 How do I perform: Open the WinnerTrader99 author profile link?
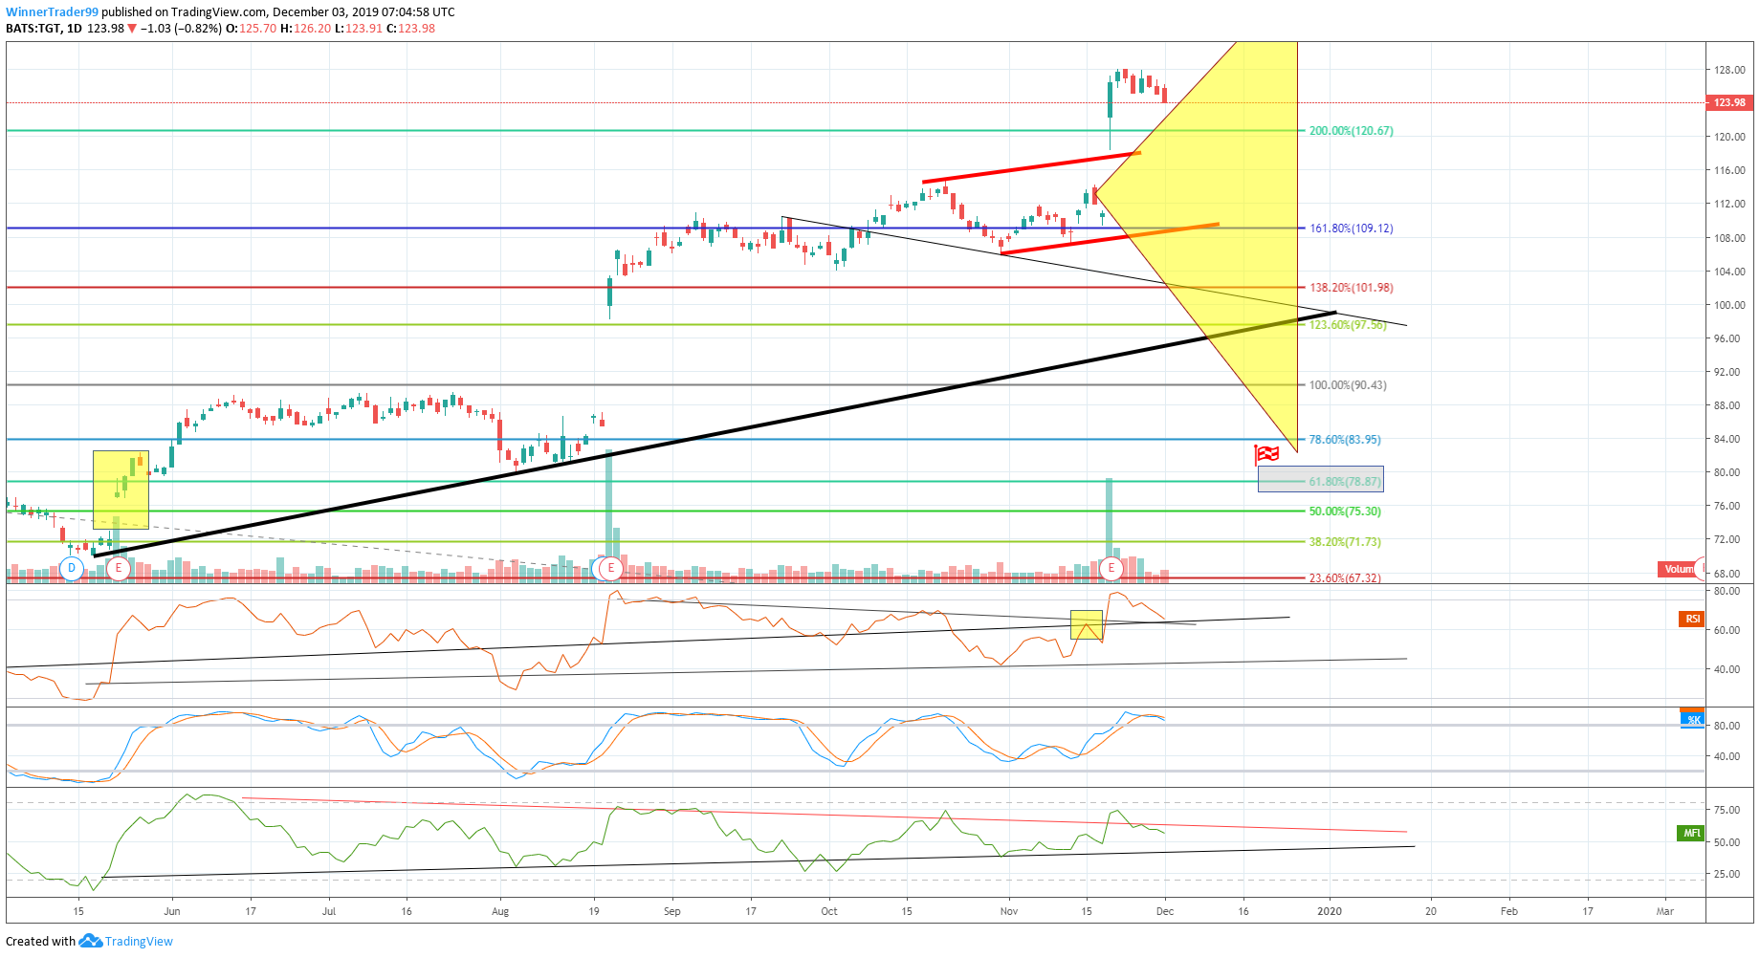pos(52,12)
